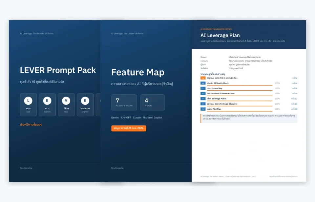Click the 100% value in the System Map row
315x202 pixels.
277,88
